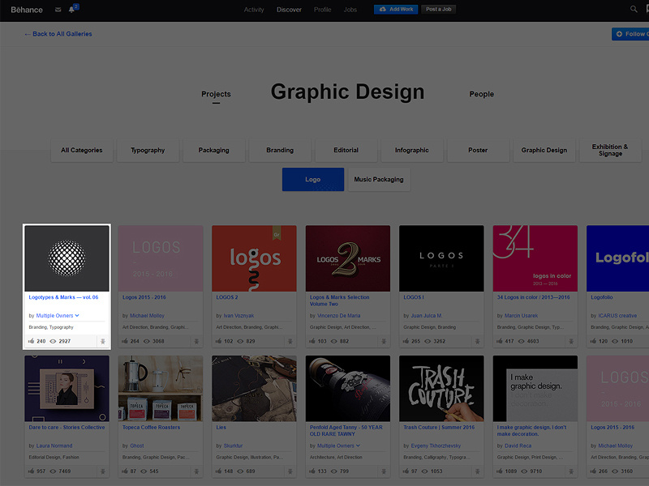Click the Follow button
The height and width of the screenshot is (486, 649).
[630, 34]
